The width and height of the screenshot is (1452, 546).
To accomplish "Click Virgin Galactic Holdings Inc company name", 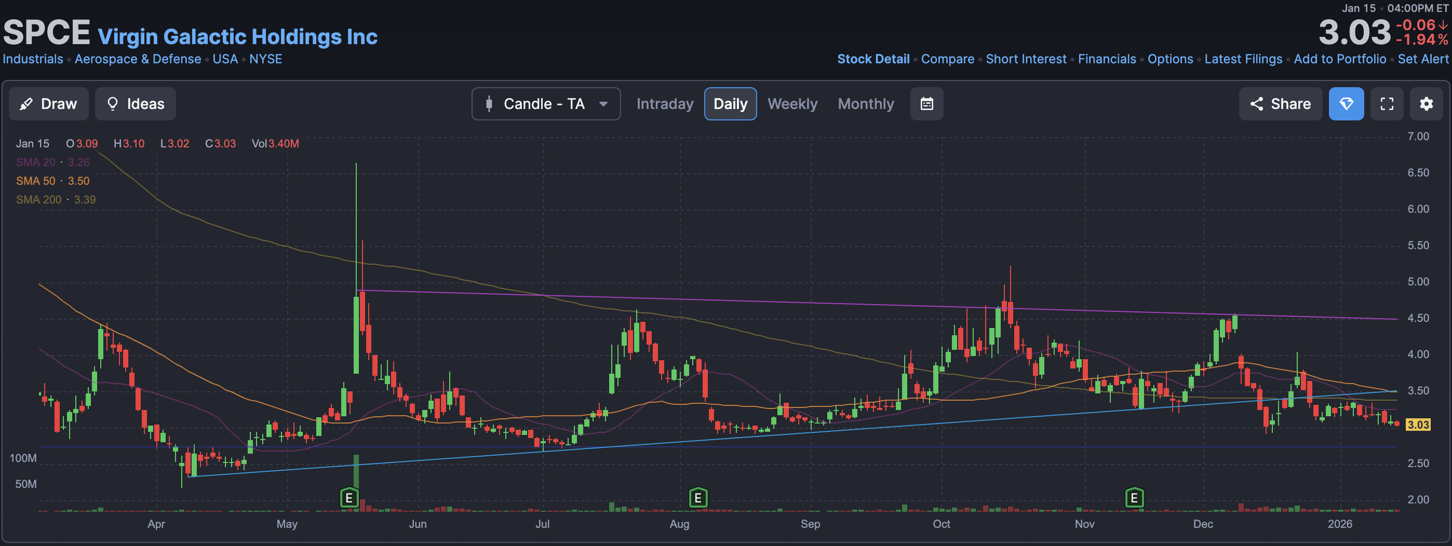I will point(237,37).
